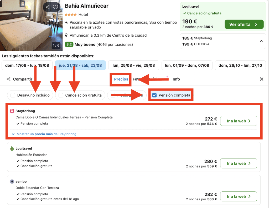Click the sembo provider logo
Screen dimensions: 269x208
pyautogui.click(x=12, y=182)
